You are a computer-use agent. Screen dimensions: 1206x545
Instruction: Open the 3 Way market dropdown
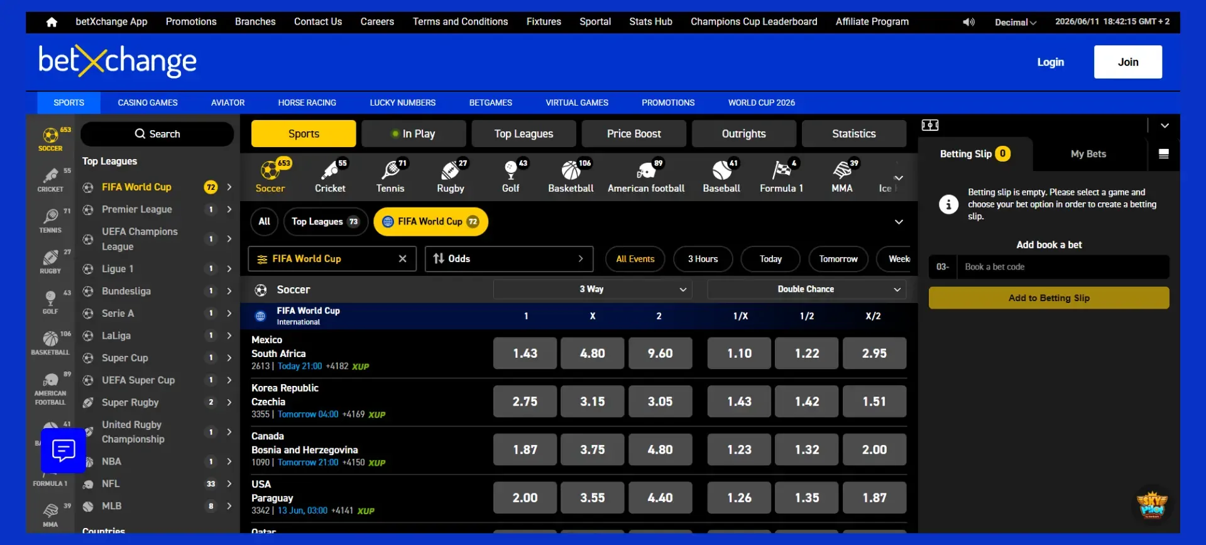[593, 289]
